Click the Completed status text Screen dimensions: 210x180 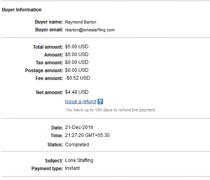coord(77,145)
